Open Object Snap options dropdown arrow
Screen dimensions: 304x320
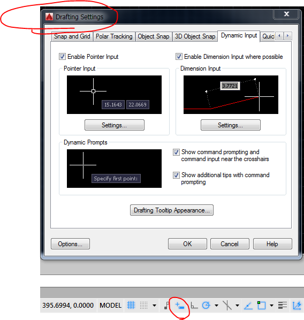271,306
